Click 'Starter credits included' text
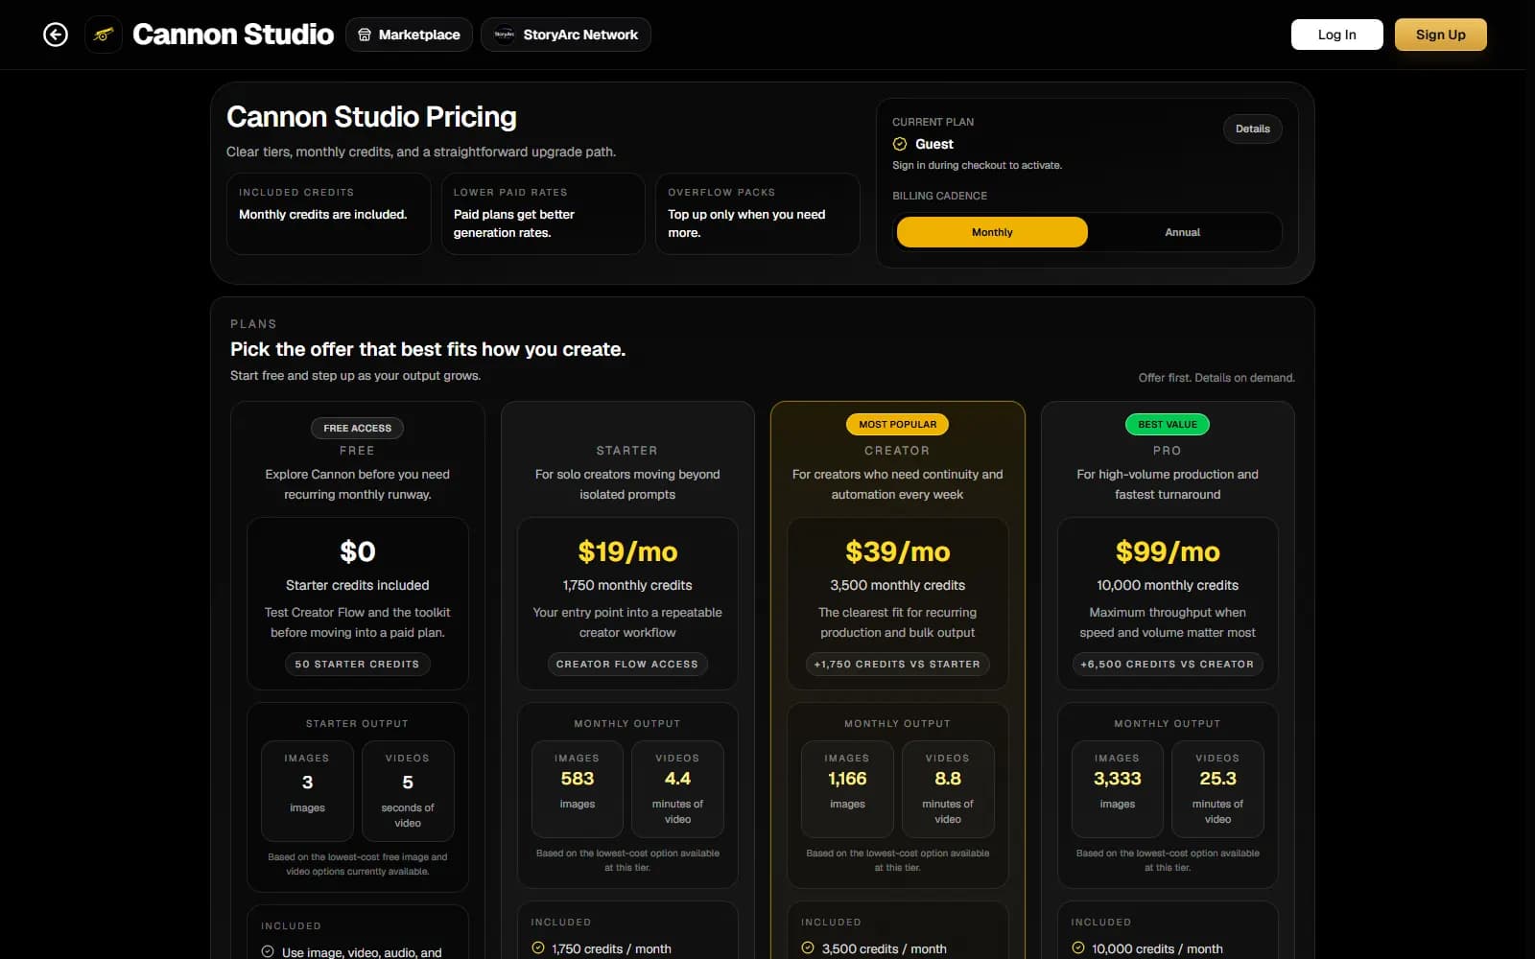The width and height of the screenshot is (1535, 959). pos(357,585)
